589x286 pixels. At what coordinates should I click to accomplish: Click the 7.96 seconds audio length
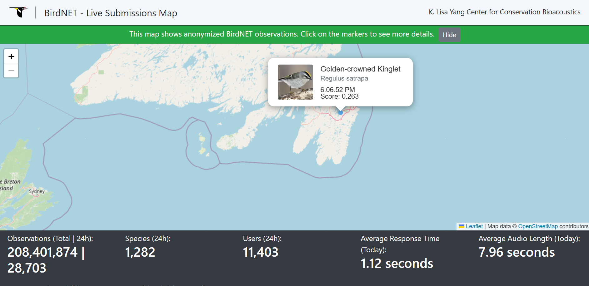[517, 252]
